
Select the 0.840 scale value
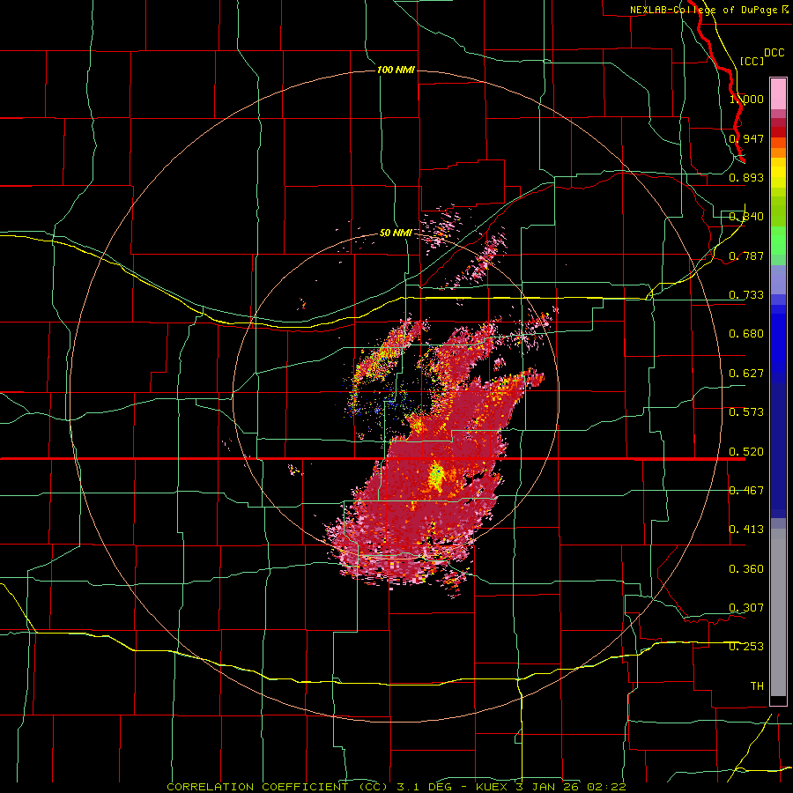click(x=746, y=217)
